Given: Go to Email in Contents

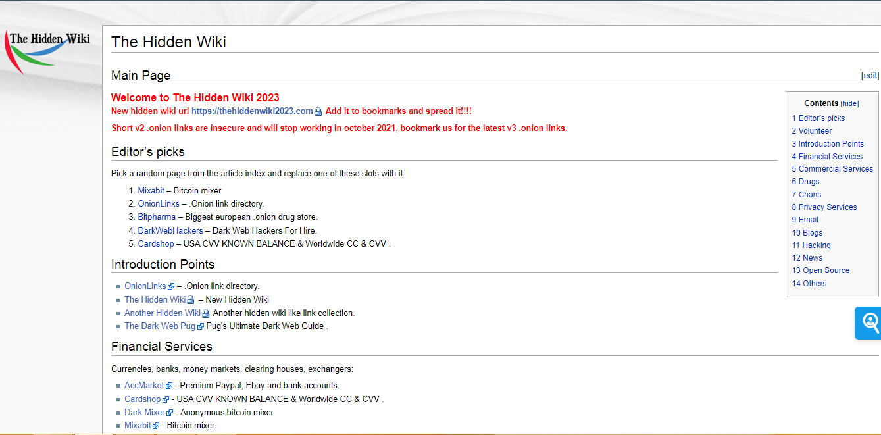Looking at the screenshot, I should click(805, 220).
